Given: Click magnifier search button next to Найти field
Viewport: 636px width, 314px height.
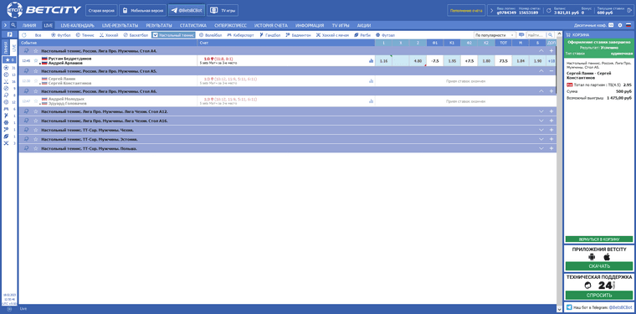Looking at the screenshot, I should coord(551,35).
